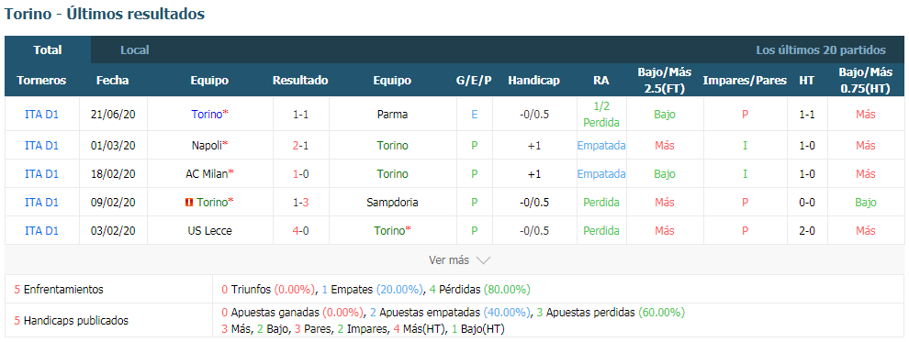
Task: Open the US Lecce team link
Action: (x=209, y=231)
